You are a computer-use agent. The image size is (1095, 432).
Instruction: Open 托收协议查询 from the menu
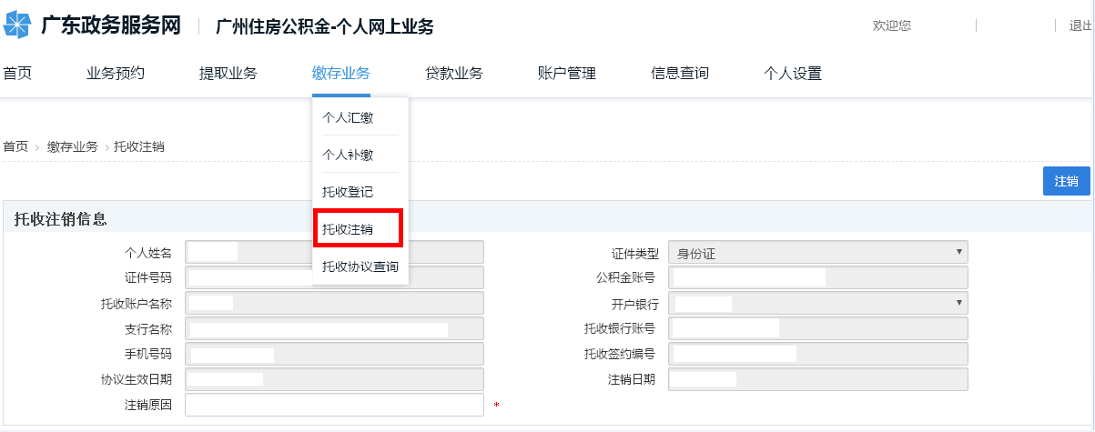click(360, 266)
